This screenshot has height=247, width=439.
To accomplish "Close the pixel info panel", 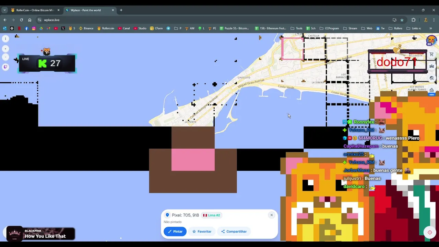I will (271, 215).
